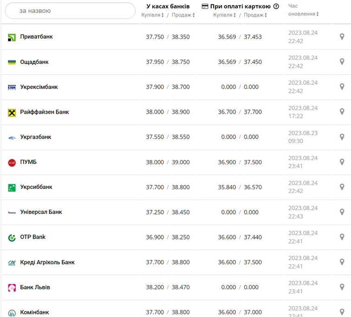
Task: Open the Приватбанк bank link
Action: (37, 37)
